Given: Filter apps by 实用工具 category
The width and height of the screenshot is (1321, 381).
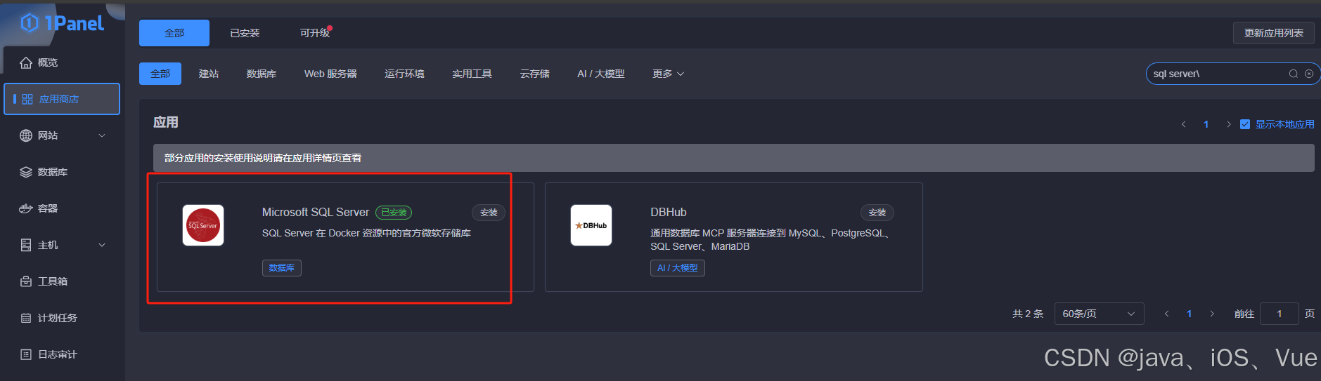Looking at the screenshot, I should pos(472,74).
